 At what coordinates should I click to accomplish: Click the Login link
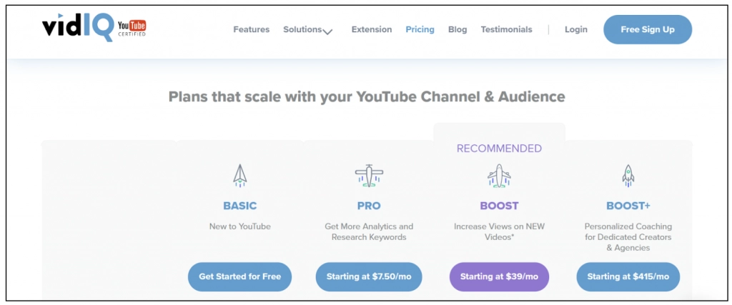(x=575, y=30)
